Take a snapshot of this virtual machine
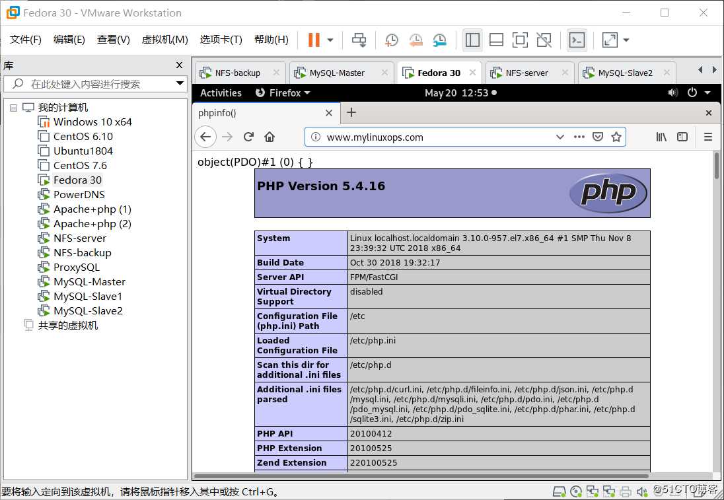Viewport: 724px width, 500px height. click(392, 40)
